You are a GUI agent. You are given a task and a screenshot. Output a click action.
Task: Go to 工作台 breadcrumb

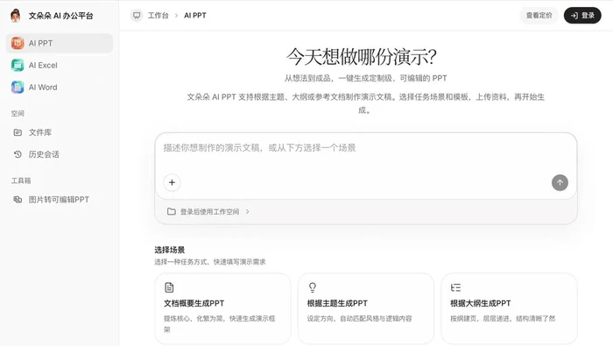click(158, 15)
